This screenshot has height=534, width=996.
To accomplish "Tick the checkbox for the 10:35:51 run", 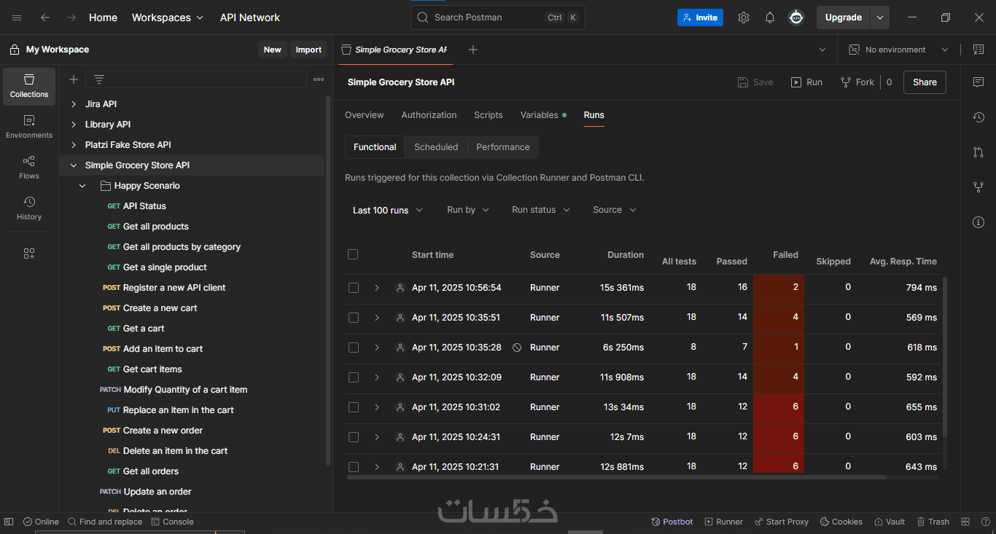I will (354, 318).
